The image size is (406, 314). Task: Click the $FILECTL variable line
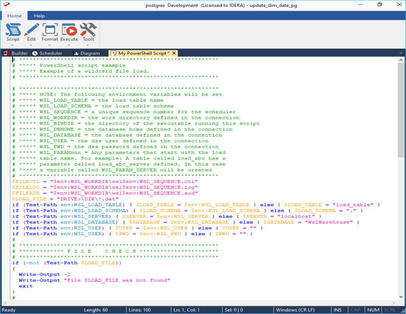coord(105,182)
